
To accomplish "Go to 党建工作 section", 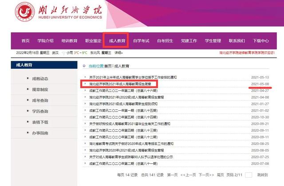I will 189,41.
